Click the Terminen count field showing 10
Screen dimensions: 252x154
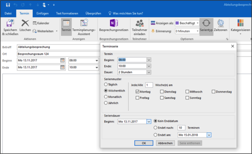click(181, 128)
